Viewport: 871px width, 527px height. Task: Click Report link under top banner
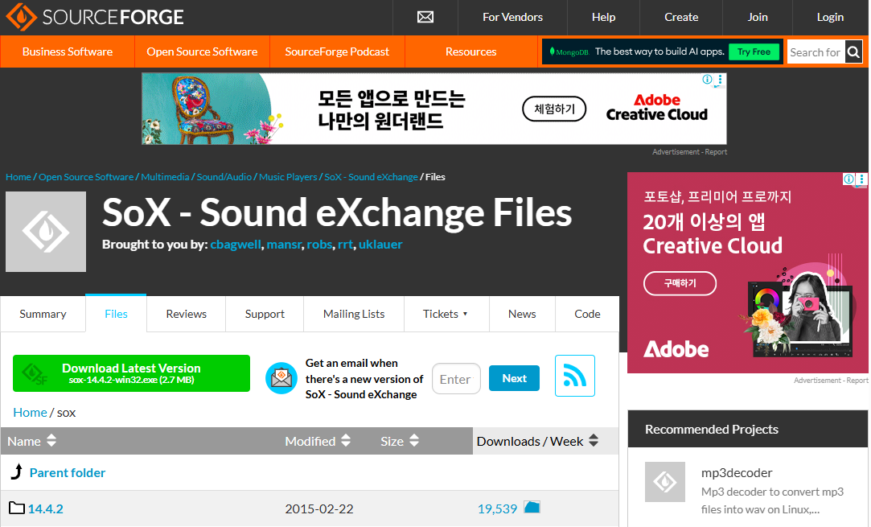(x=716, y=152)
